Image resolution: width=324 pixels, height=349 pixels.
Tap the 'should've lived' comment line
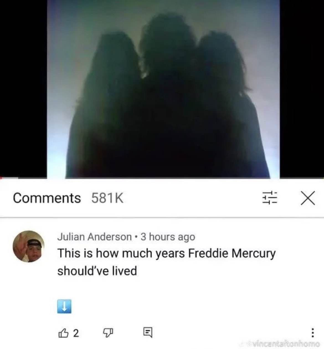(x=97, y=271)
